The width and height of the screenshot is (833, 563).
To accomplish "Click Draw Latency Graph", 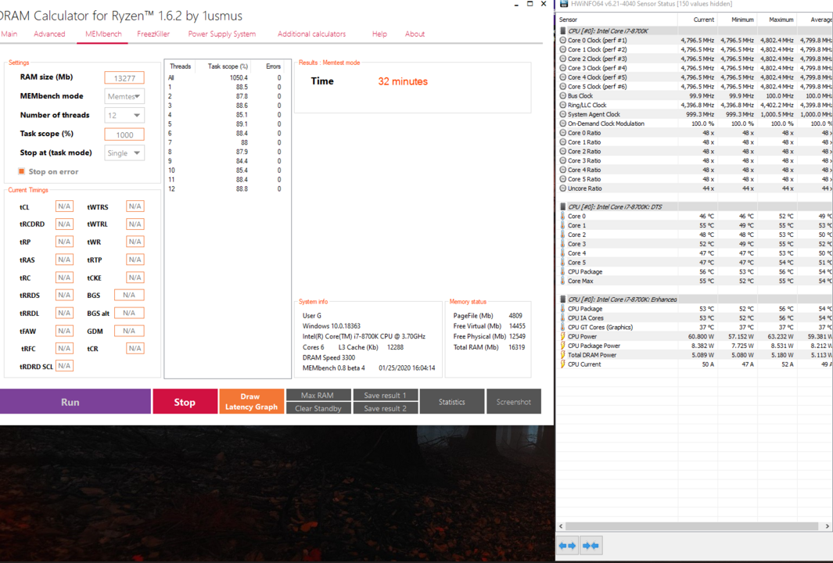I will (x=251, y=402).
